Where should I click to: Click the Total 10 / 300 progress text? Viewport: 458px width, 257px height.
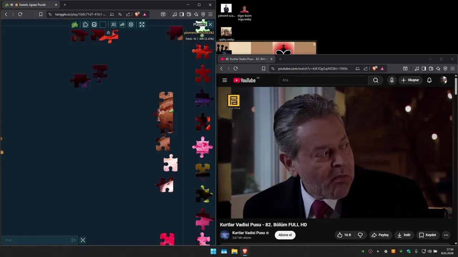pos(199,39)
